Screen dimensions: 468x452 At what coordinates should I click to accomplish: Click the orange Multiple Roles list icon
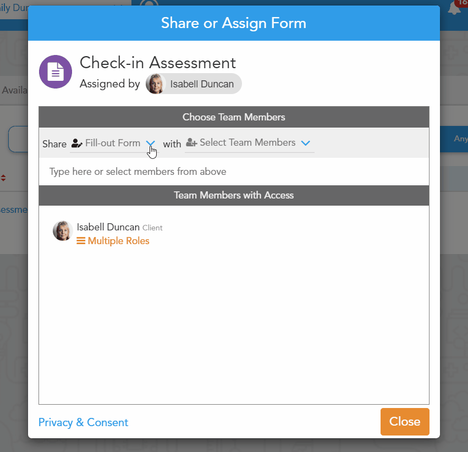(x=81, y=241)
